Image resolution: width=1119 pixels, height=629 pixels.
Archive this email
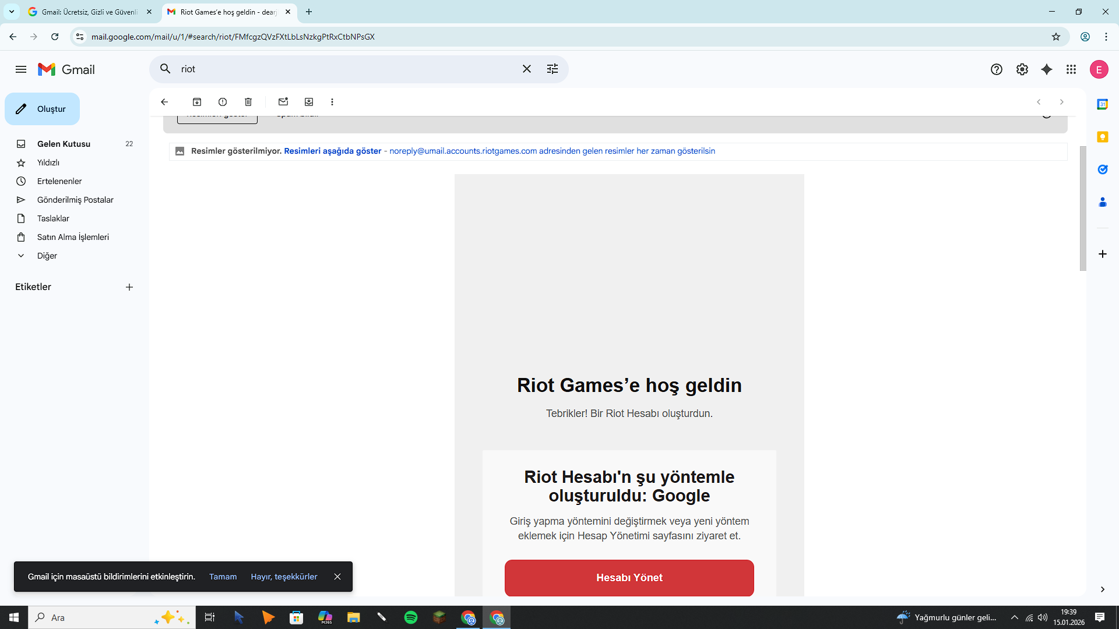click(x=197, y=102)
